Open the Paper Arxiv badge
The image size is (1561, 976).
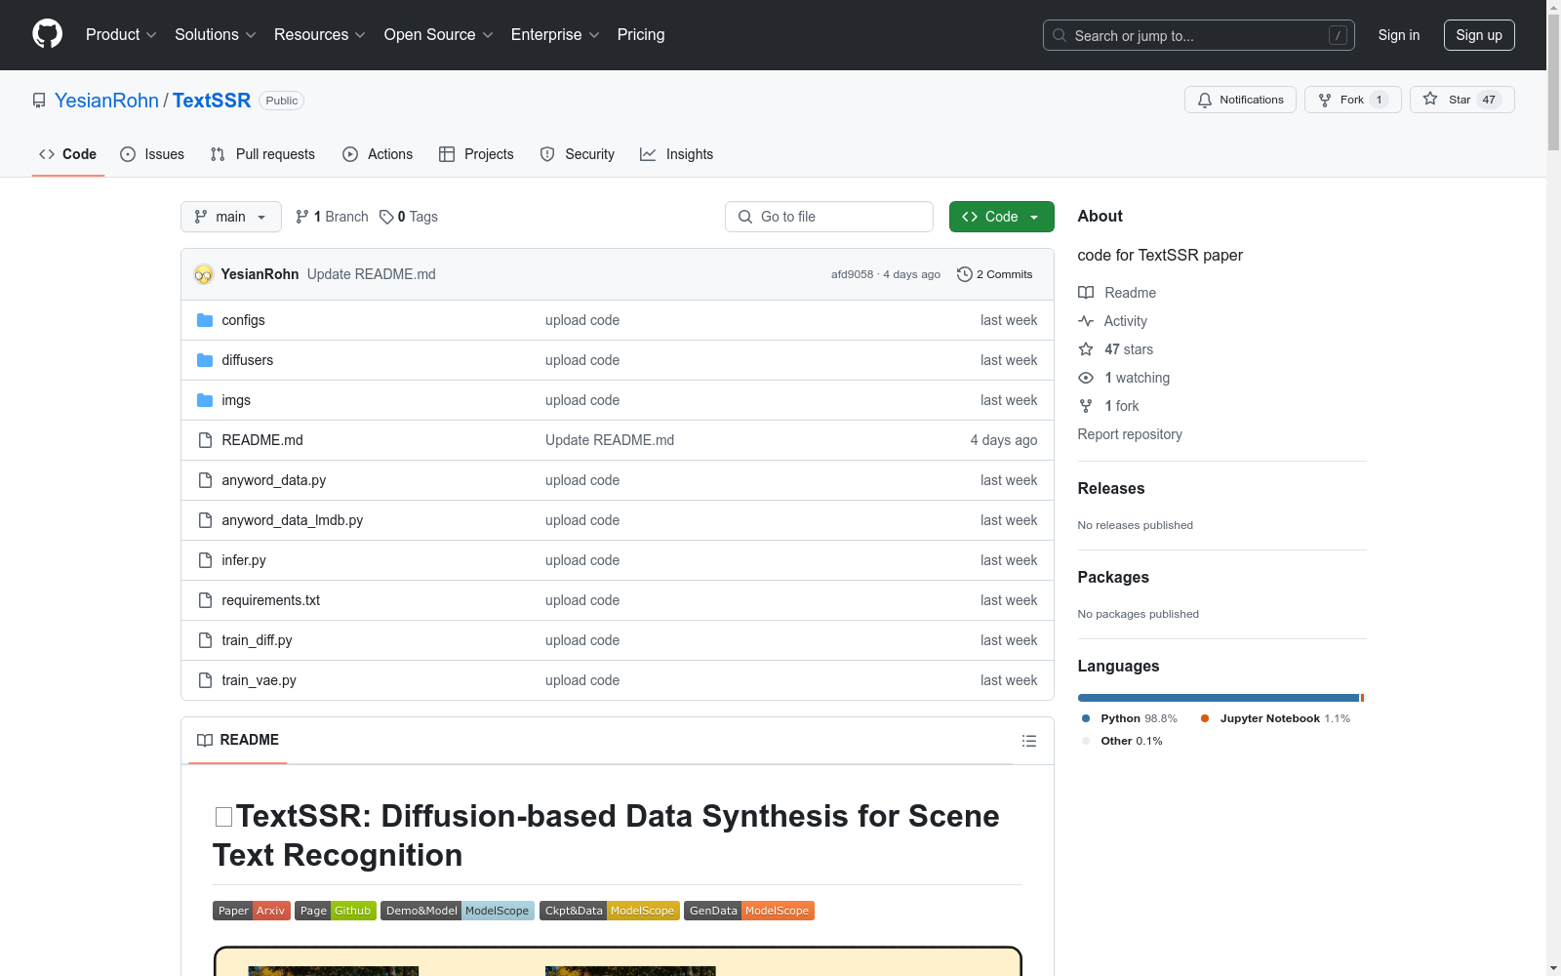[252, 911]
